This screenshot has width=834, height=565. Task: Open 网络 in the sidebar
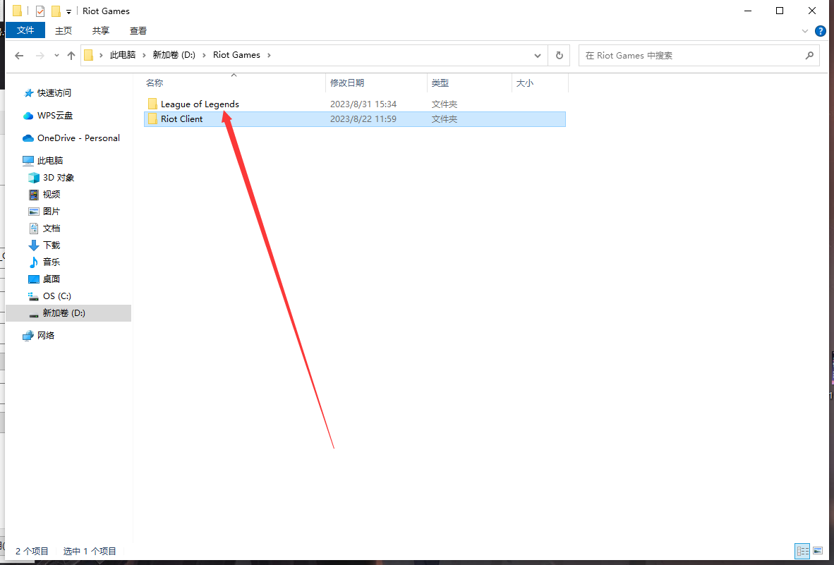click(x=46, y=335)
